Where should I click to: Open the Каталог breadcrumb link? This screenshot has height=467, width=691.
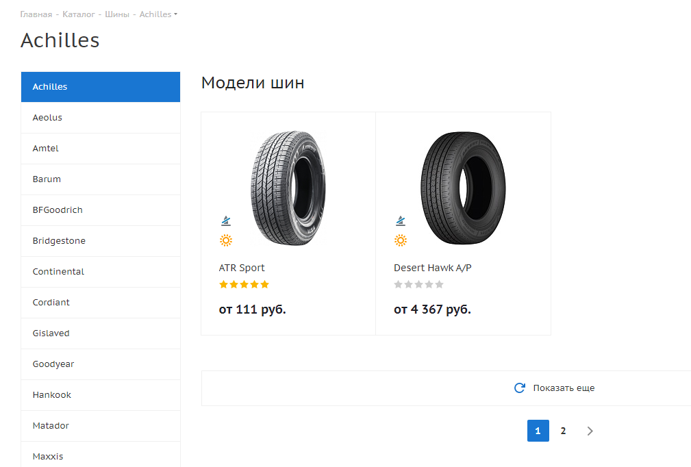(x=79, y=14)
